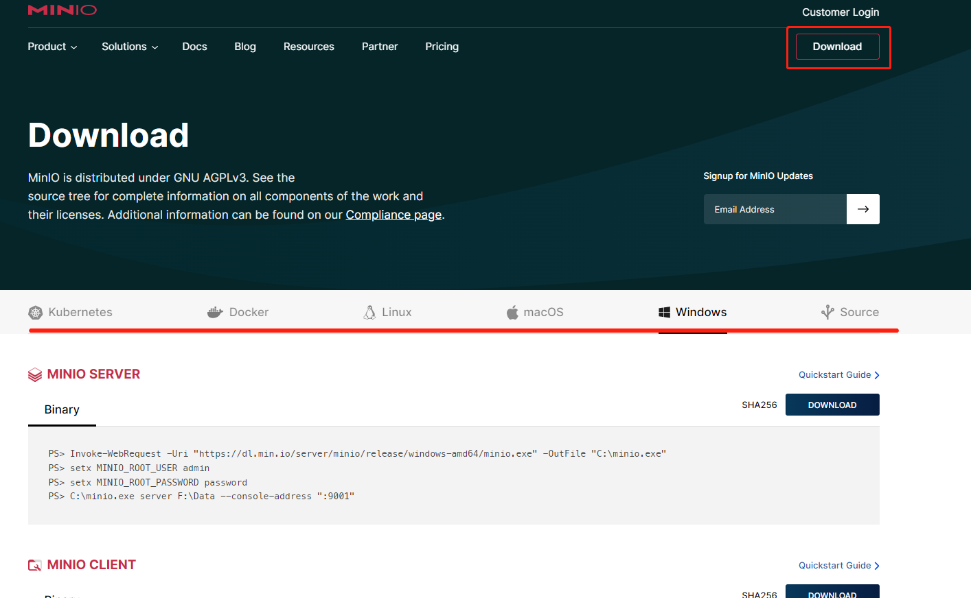Click the large Download page heading
The width and height of the screenshot is (971, 598).
click(x=108, y=135)
